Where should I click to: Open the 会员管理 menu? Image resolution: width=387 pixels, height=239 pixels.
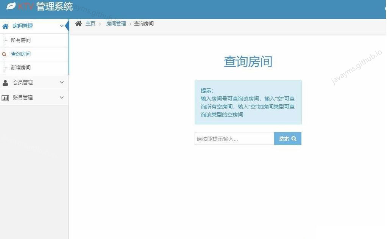pyautogui.click(x=34, y=83)
